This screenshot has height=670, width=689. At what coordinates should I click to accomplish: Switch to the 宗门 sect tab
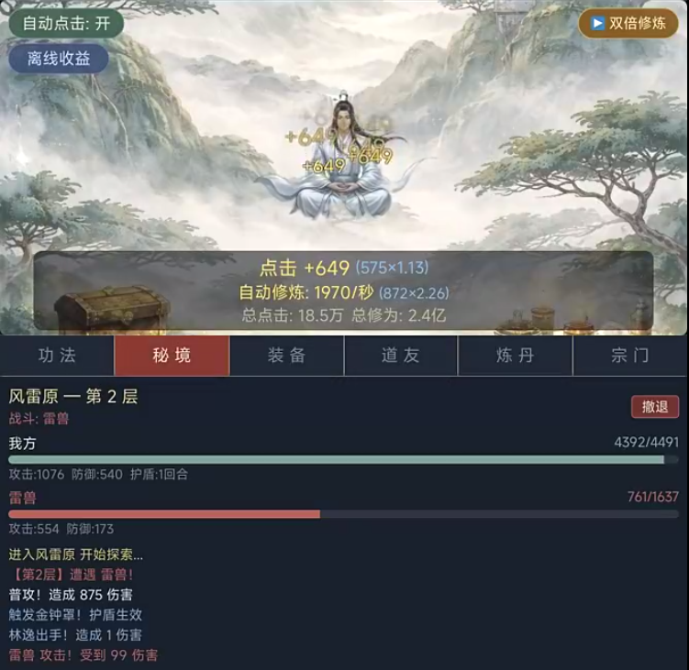tap(630, 356)
